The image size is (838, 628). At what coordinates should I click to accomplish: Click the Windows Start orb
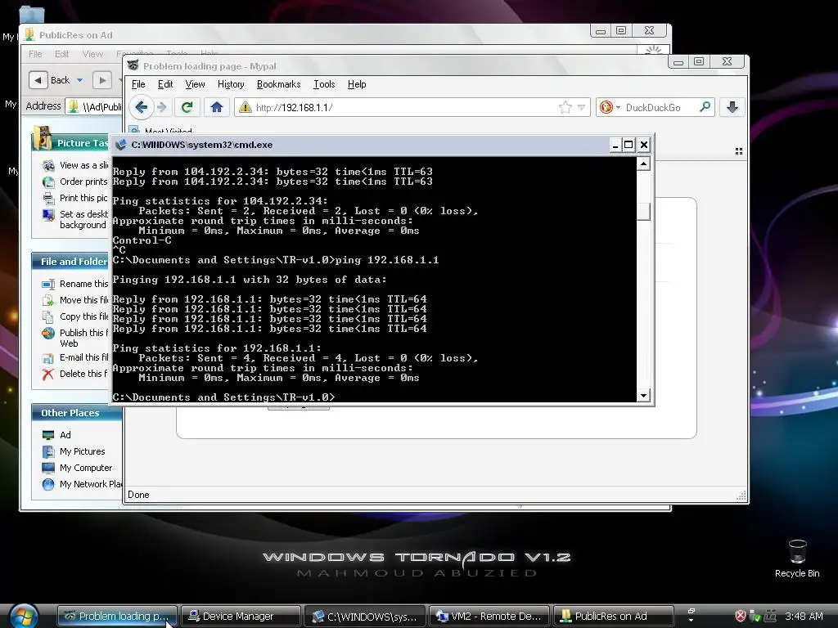[x=24, y=615]
